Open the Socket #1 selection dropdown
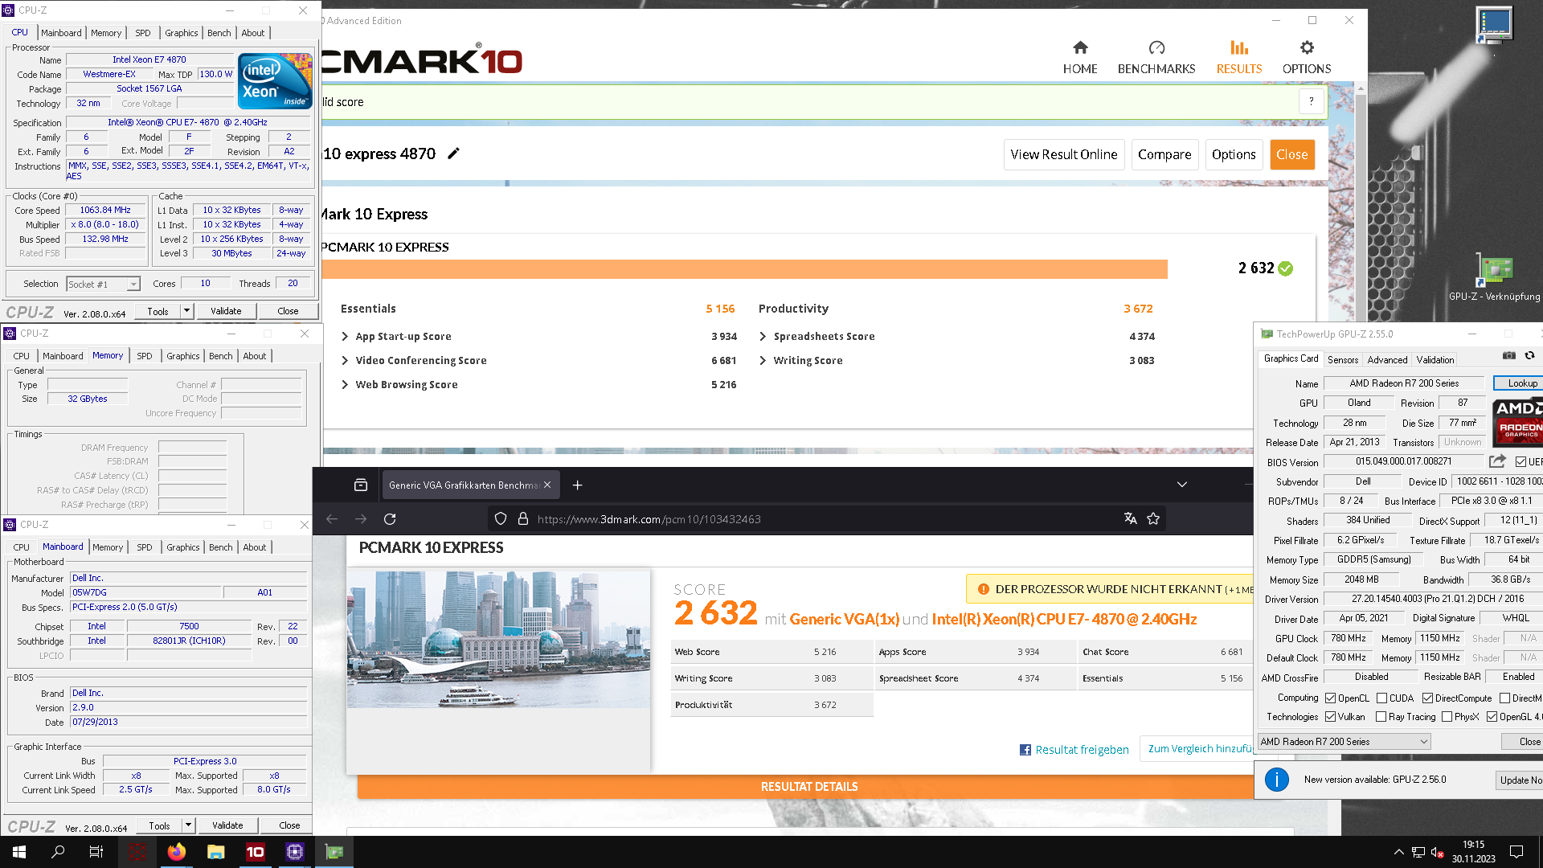The width and height of the screenshot is (1543, 868). 103,284
